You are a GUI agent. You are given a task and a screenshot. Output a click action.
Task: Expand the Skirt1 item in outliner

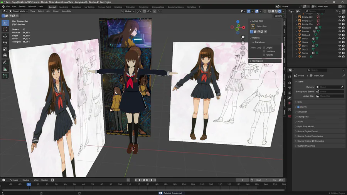click(296, 46)
